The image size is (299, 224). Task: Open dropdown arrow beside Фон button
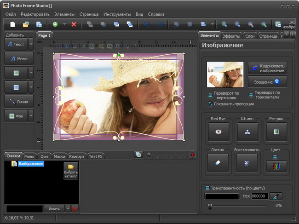point(31,116)
